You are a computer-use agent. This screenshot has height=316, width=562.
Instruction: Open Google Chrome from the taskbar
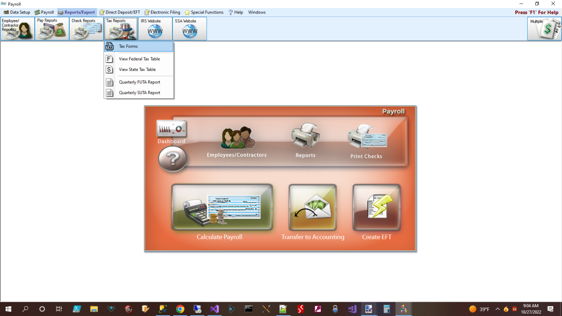pyautogui.click(x=180, y=309)
